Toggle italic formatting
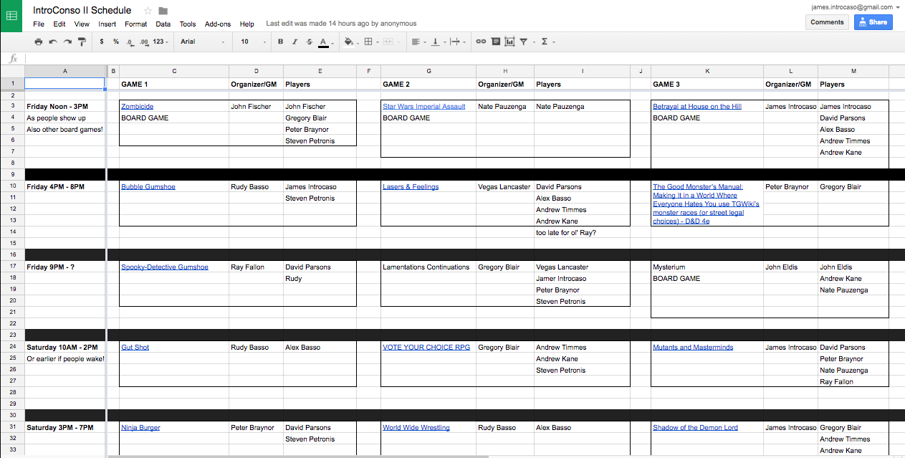This screenshot has width=905, height=458. 295,42
